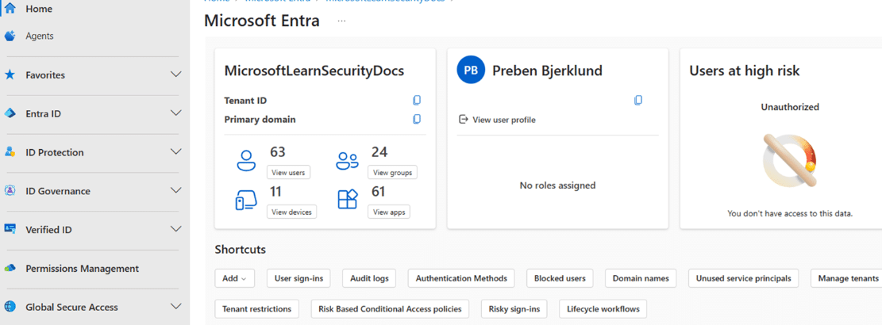
Task: Click the Risky sign-ins shortcut
Action: 512,309
